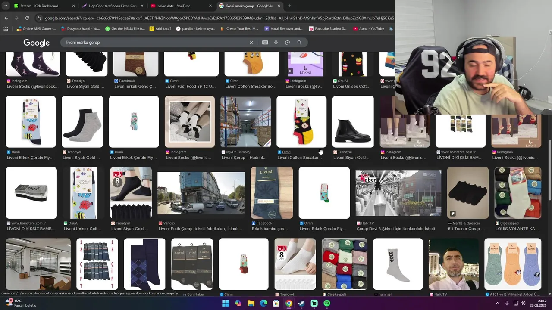Open the grey and black ankle socks thumbnail
The image size is (552, 310).
pyautogui.click(x=82, y=121)
